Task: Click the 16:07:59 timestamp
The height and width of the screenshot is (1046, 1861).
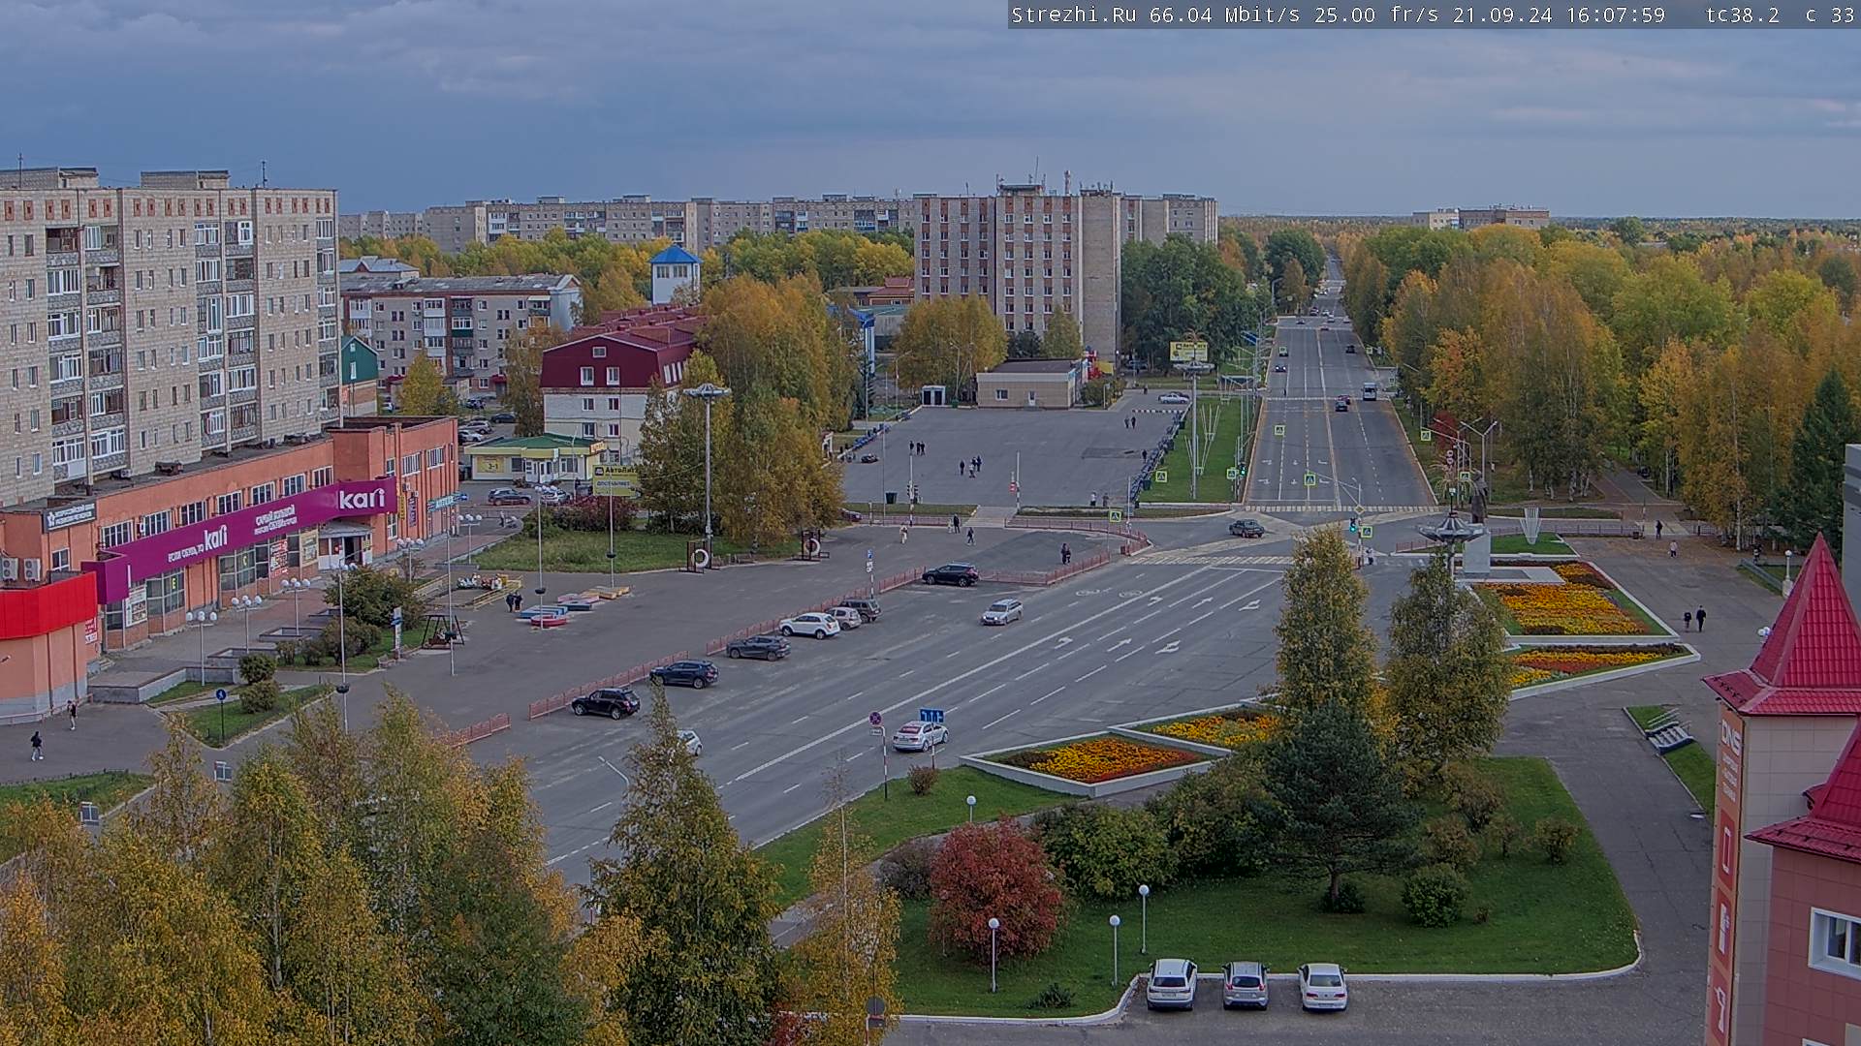Action: [x=1614, y=15]
